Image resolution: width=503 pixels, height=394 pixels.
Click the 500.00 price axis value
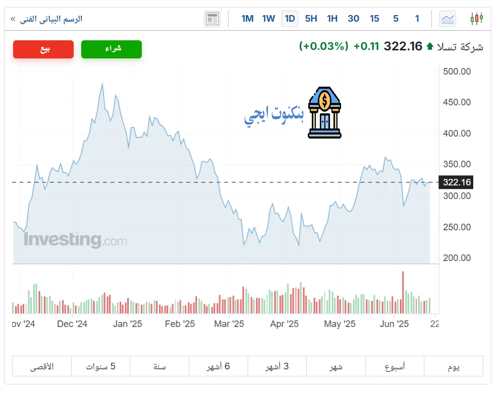coord(457,72)
